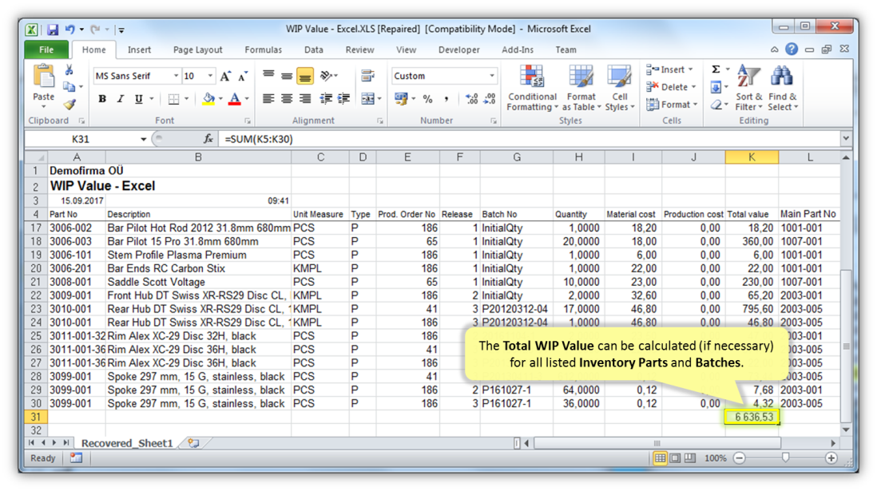
Task: Click the Zoom Out minus button
Action: click(x=739, y=458)
